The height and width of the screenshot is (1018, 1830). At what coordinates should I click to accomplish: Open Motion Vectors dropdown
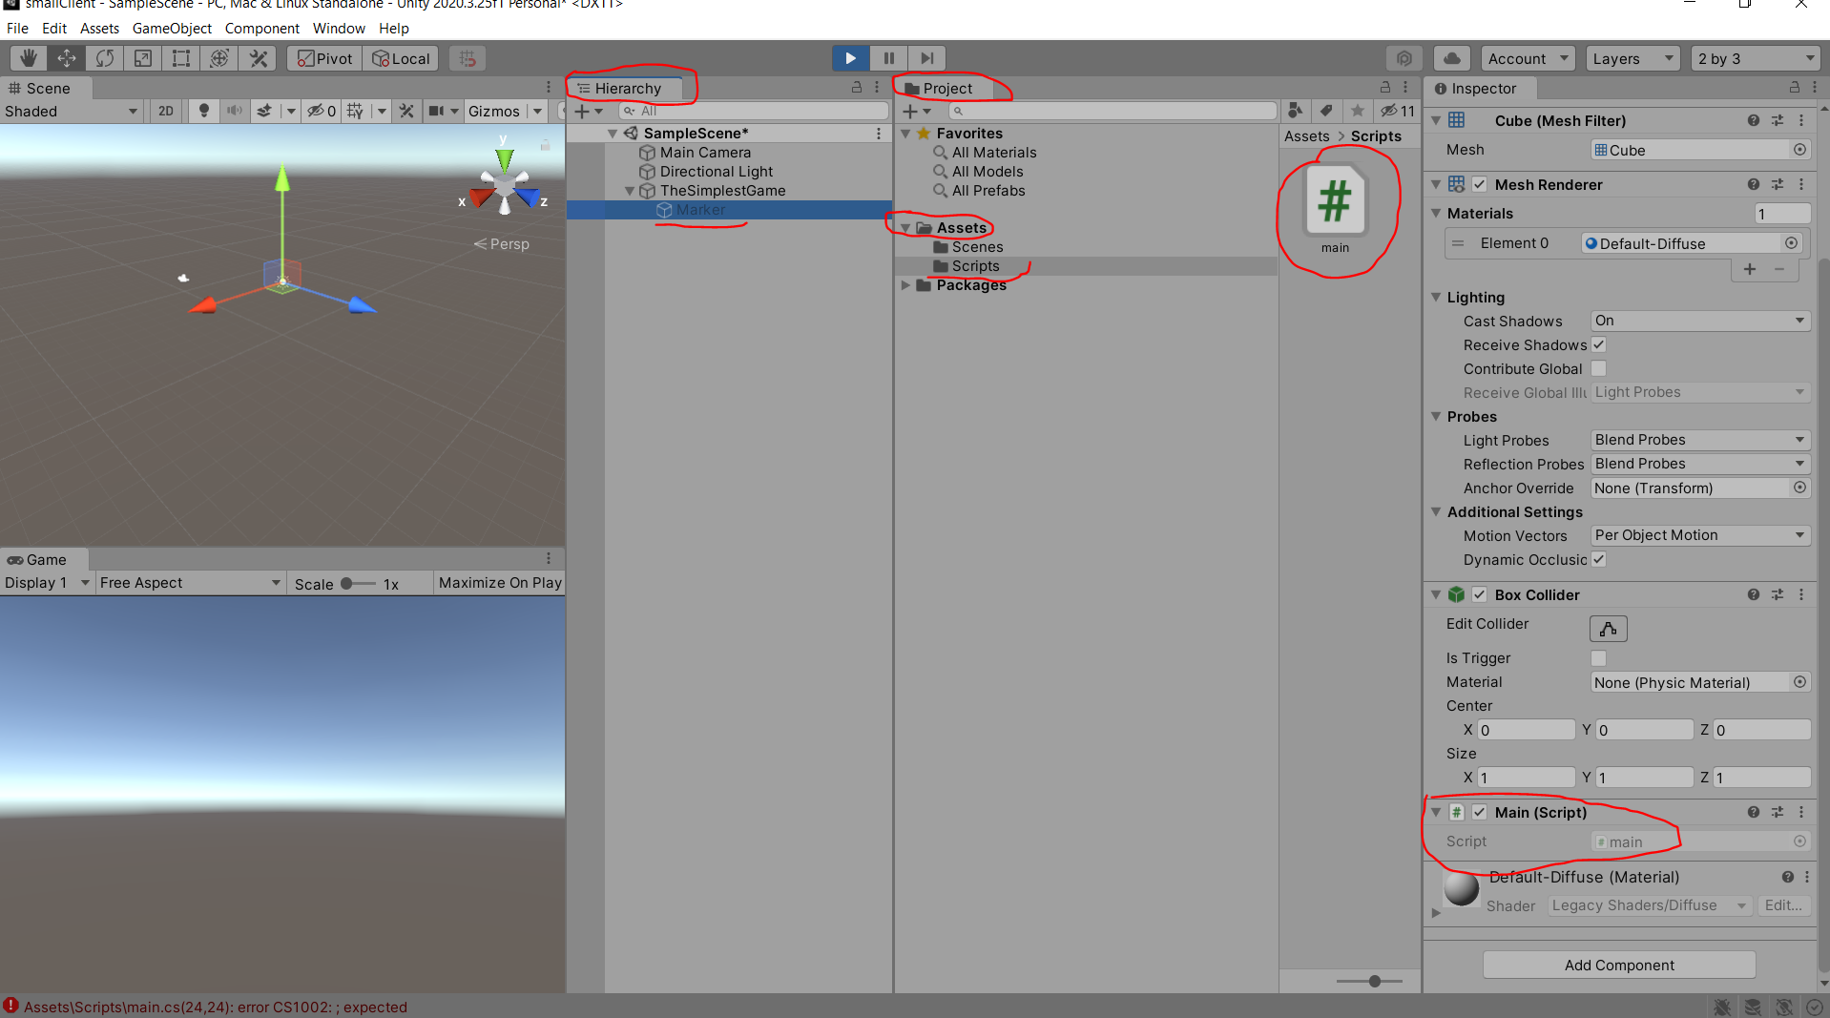click(1700, 535)
